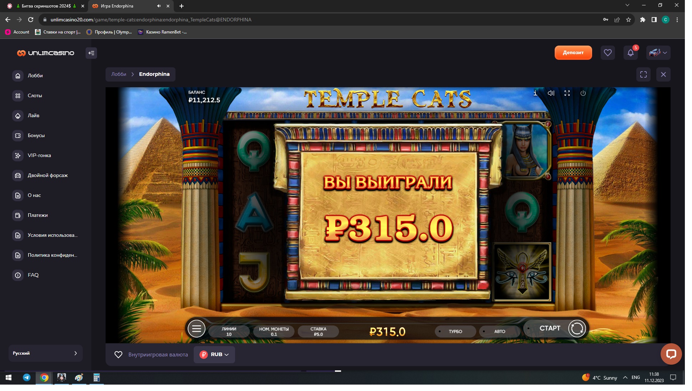692x391 pixels.
Task: Open the profile avatar dropdown
Action: point(658,53)
